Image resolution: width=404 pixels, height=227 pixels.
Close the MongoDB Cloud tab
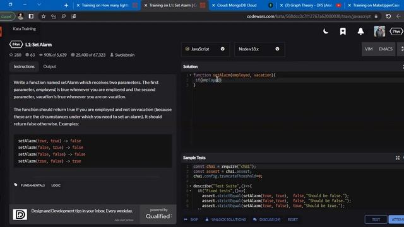coord(213,5)
